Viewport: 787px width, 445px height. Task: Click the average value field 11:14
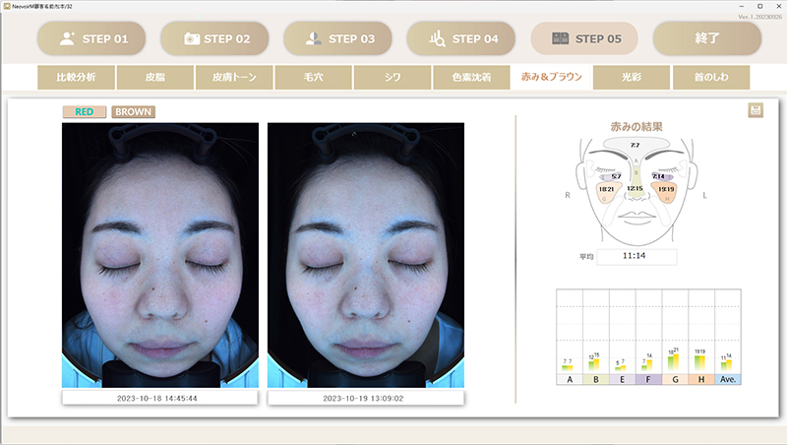636,256
